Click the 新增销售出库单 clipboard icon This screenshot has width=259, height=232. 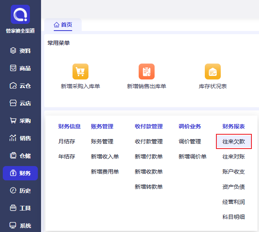pyautogui.click(x=147, y=72)
